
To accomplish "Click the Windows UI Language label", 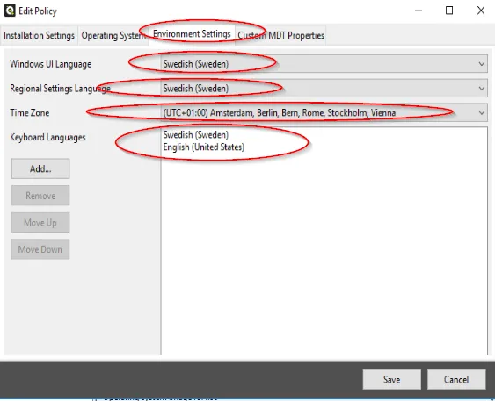I will click(x=50, y=64).
